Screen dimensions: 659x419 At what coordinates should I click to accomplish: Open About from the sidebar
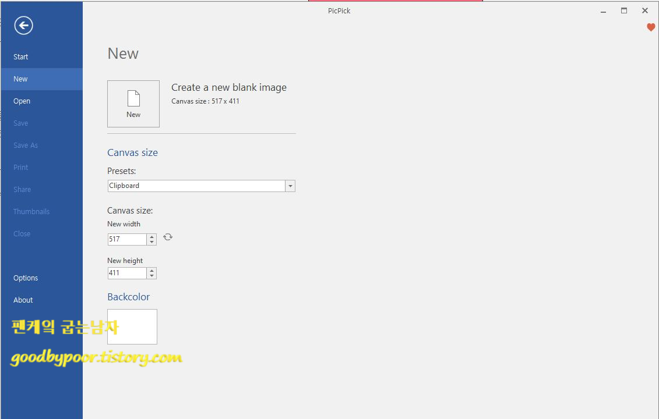click(41, 300)
